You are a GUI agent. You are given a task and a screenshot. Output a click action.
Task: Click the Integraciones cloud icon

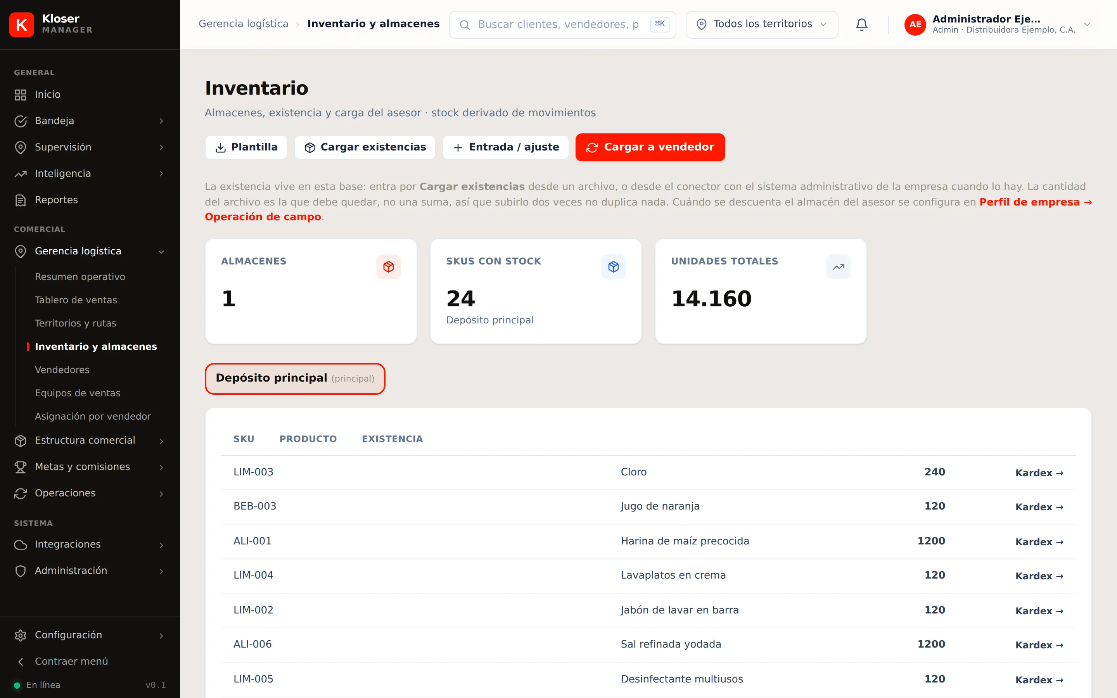(x=20, y=545)
